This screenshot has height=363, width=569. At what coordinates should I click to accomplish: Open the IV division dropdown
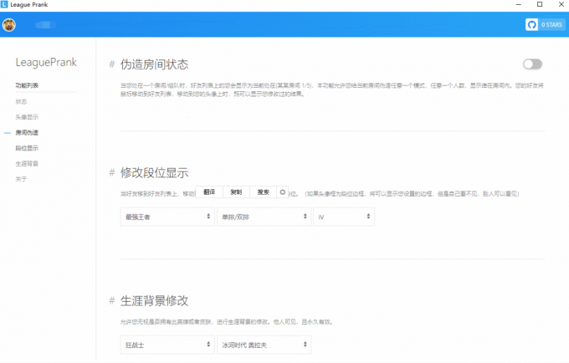pyautogui.click(x=344, y=217)
